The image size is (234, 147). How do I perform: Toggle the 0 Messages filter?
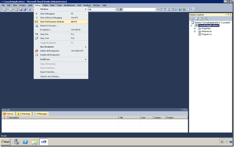tap(41, 114)
